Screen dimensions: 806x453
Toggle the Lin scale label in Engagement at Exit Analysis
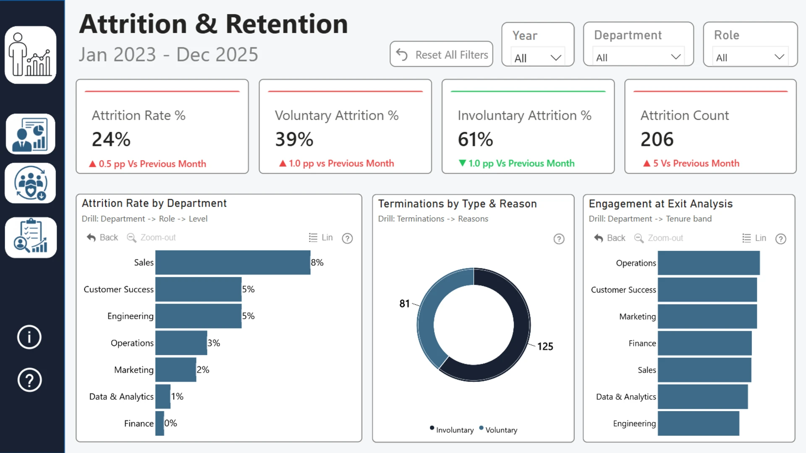click(x=760, y=238)
